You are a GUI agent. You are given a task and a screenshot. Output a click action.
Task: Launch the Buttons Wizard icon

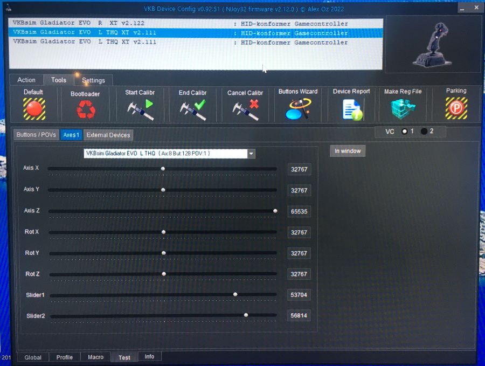click(x=298, y=108)
